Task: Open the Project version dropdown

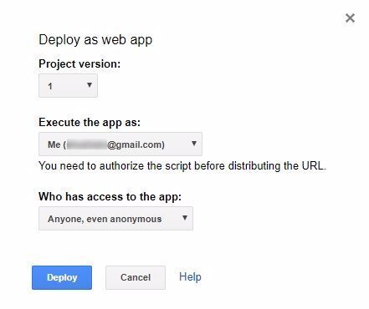Action: 68,85
